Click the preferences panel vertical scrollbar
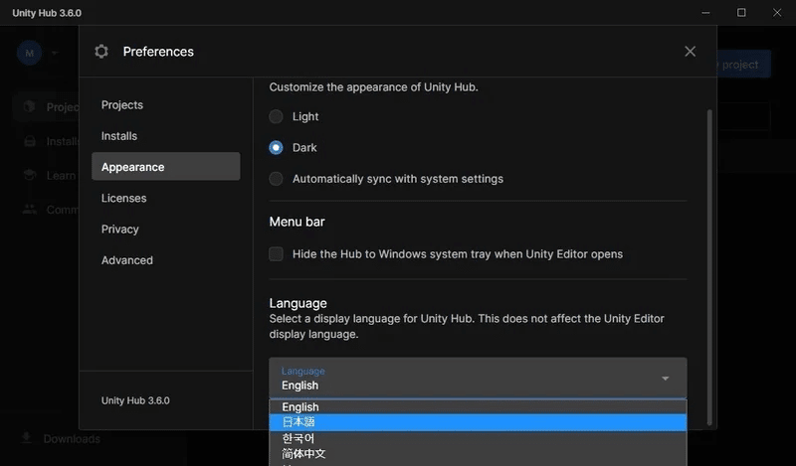796x466 pixels. click(709, 267)
